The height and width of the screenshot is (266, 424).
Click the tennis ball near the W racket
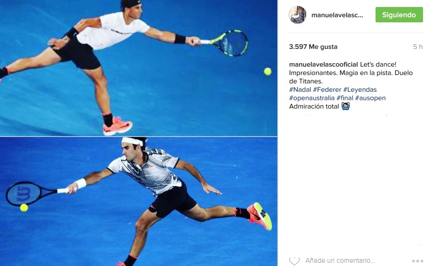(x=24, y=208)
